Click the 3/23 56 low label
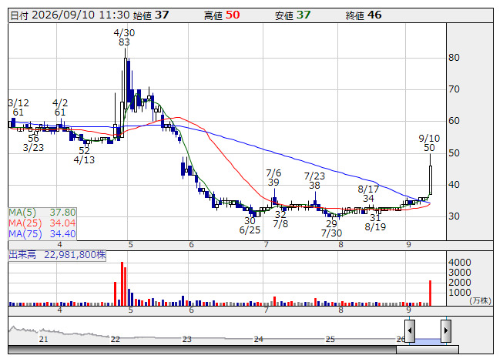 [33, 143]
